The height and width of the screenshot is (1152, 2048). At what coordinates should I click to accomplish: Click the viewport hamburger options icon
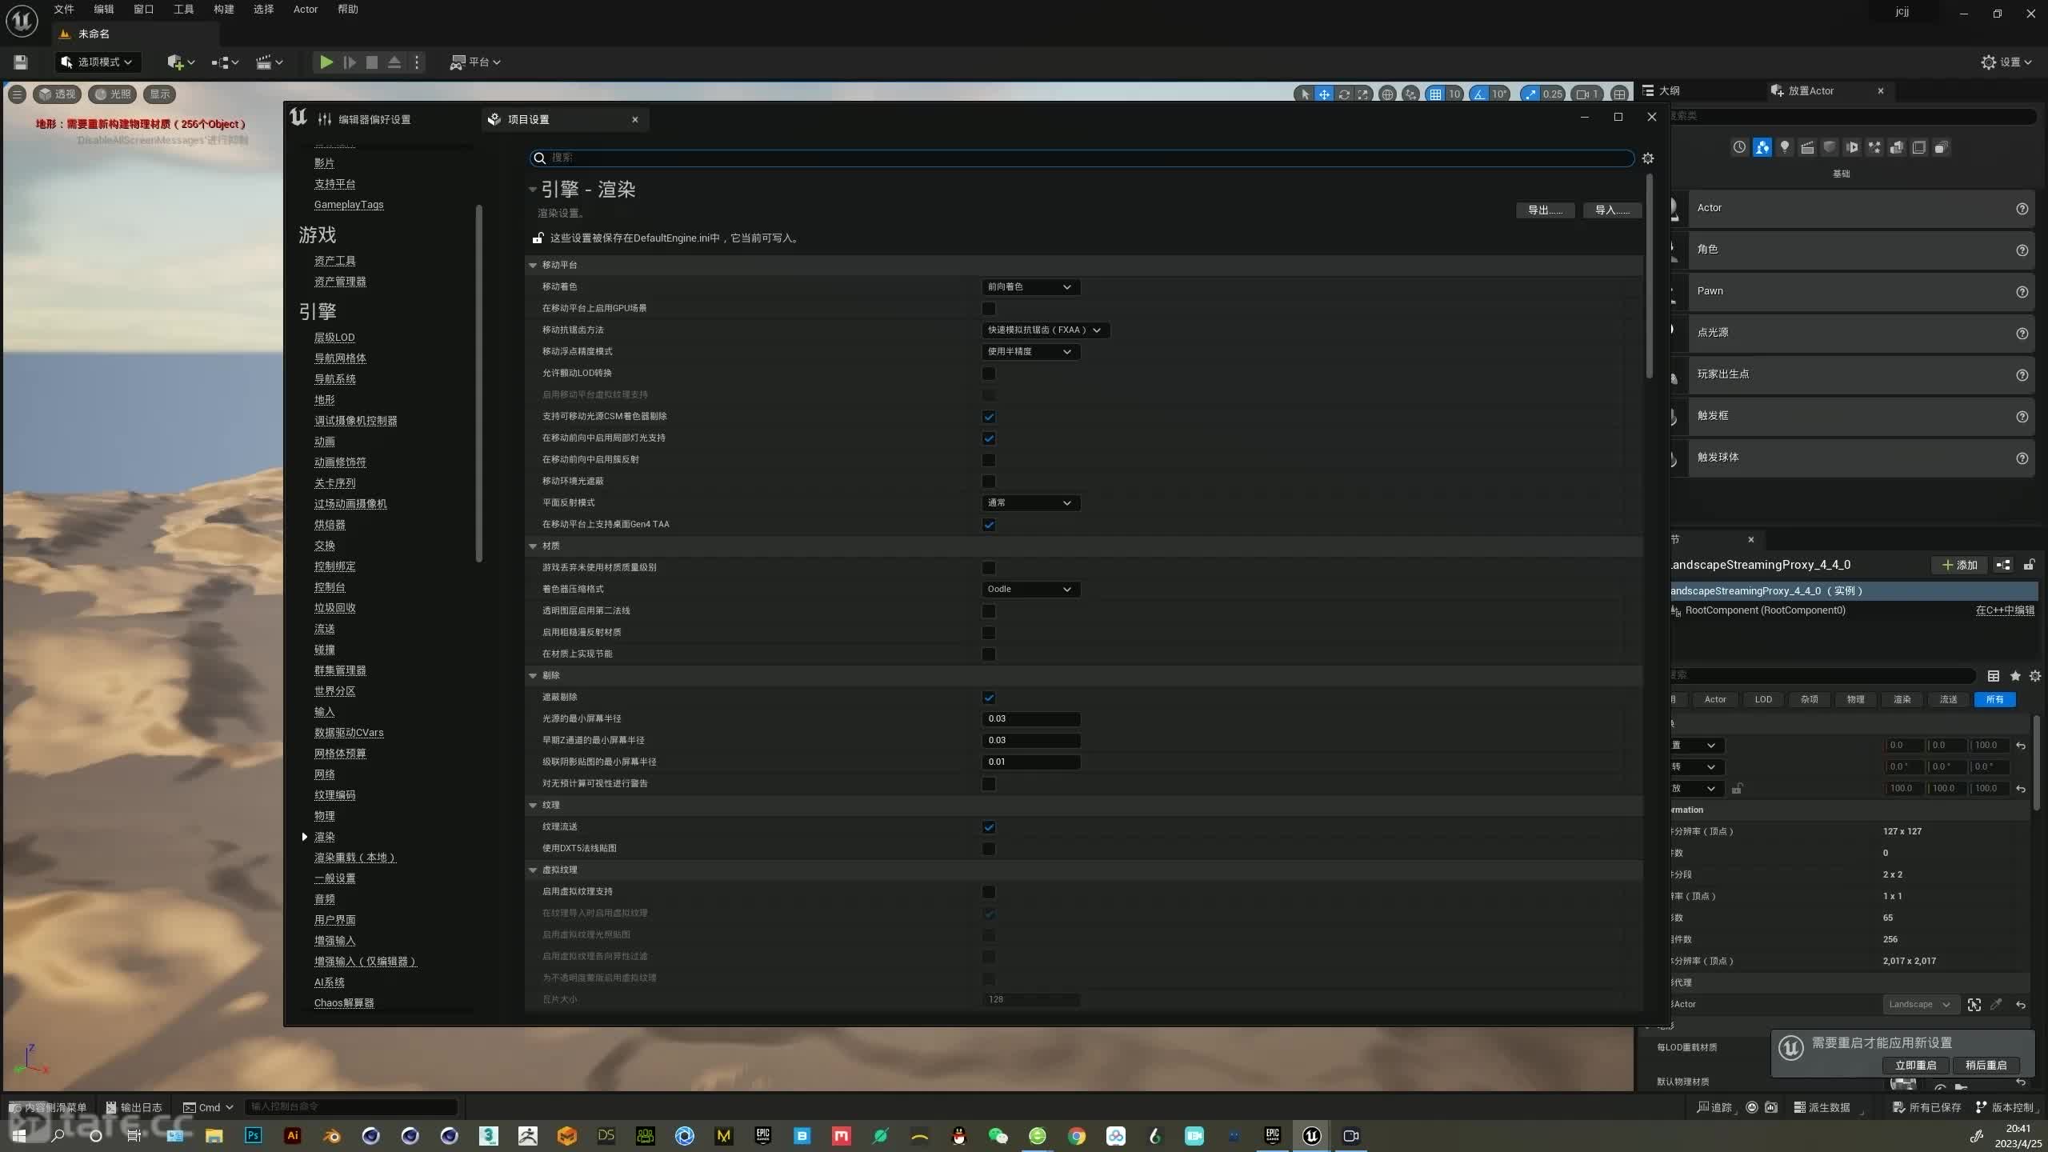17,94
